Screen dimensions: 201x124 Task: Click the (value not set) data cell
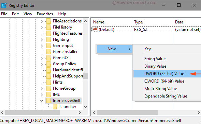[x=188, y=30]
